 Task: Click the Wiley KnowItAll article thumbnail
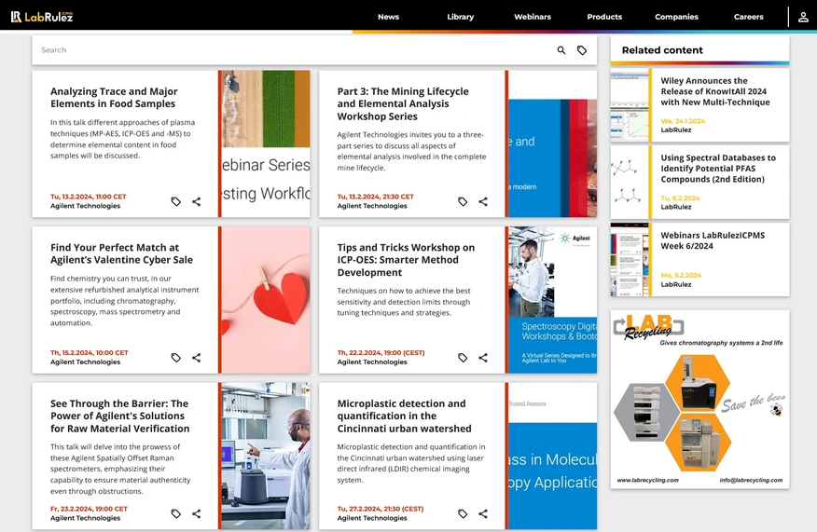coord(630,105)
